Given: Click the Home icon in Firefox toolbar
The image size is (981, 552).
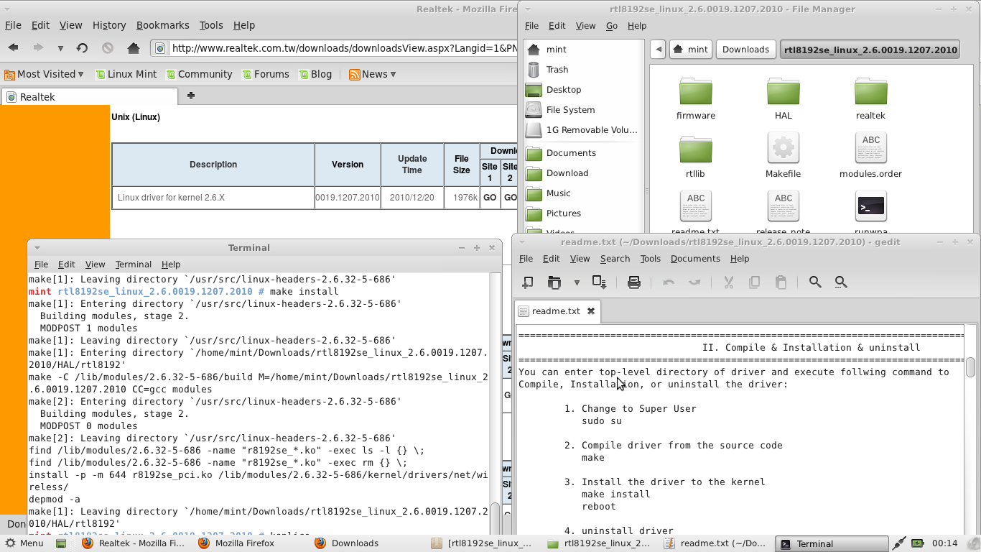Looking at the screenshot, I should tap(134, 47).
